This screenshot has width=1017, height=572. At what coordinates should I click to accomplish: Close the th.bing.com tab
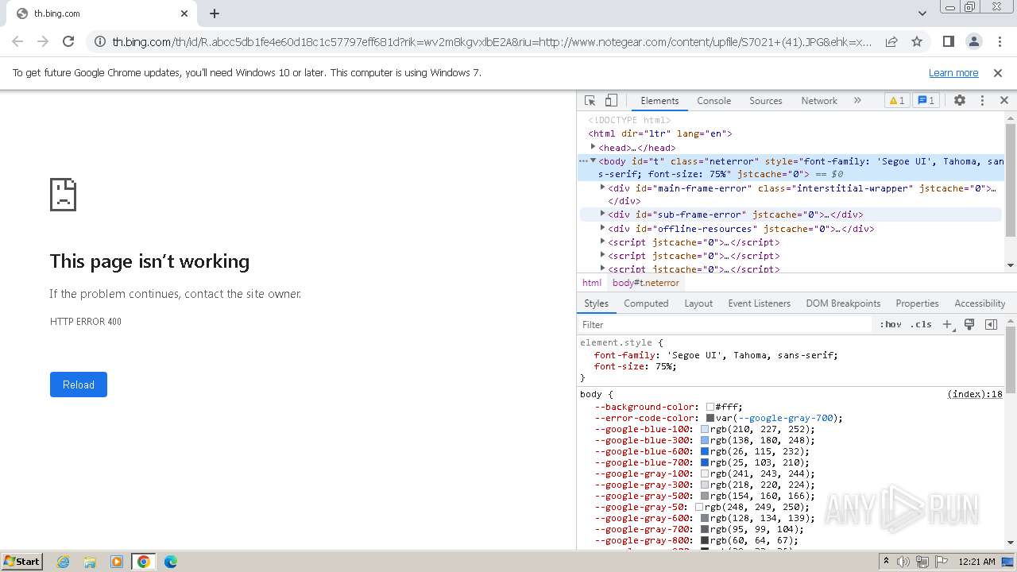point(184,14)
